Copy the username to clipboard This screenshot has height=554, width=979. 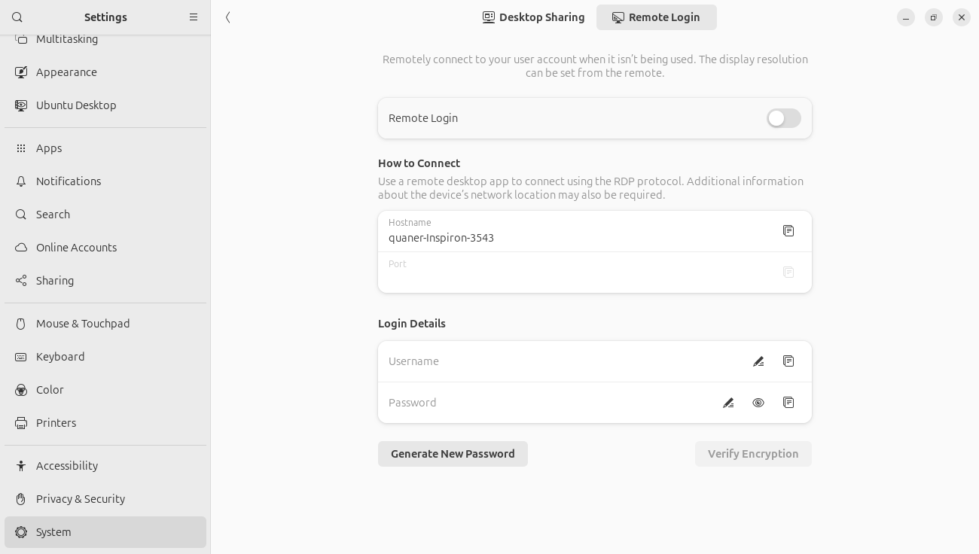coord(788,361)
